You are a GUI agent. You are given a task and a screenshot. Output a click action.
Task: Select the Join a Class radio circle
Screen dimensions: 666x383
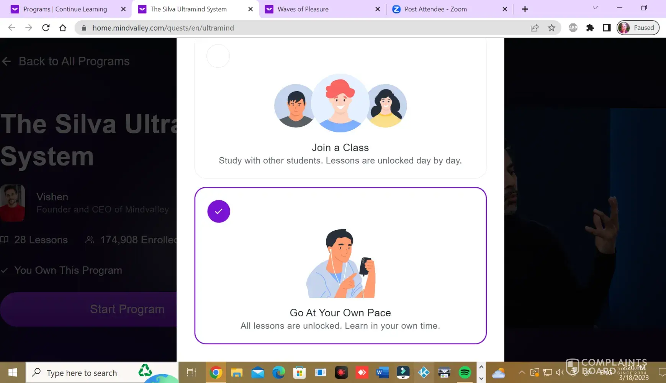tap(218, 56)
